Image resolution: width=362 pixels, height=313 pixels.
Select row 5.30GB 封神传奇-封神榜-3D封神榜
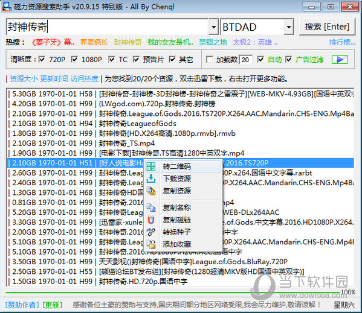[181, 93]
